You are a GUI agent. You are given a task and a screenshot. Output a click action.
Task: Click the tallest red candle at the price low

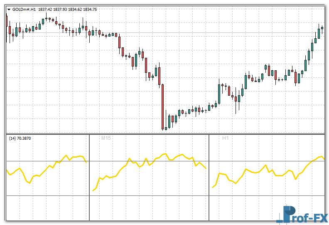click(163, 106)
